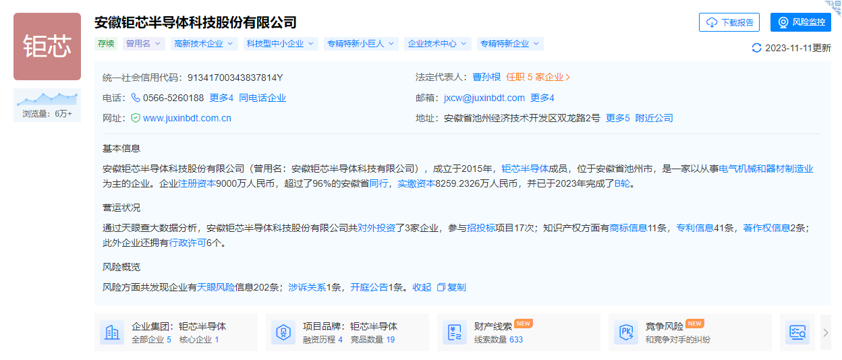Open 风险监控 risk monitoring button

tap(801, 22)
